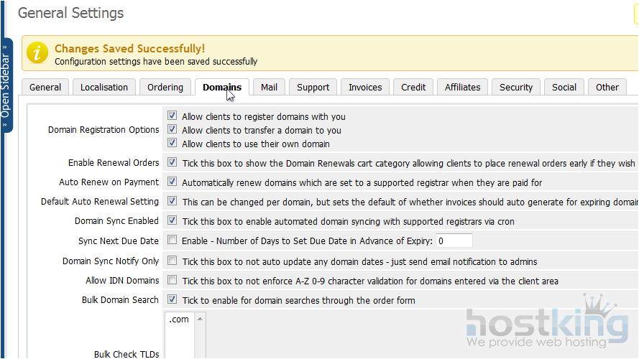This screenshot has height=359, width=639.
Task: Click the days in advance input field
Action: [x=454, y=241]
